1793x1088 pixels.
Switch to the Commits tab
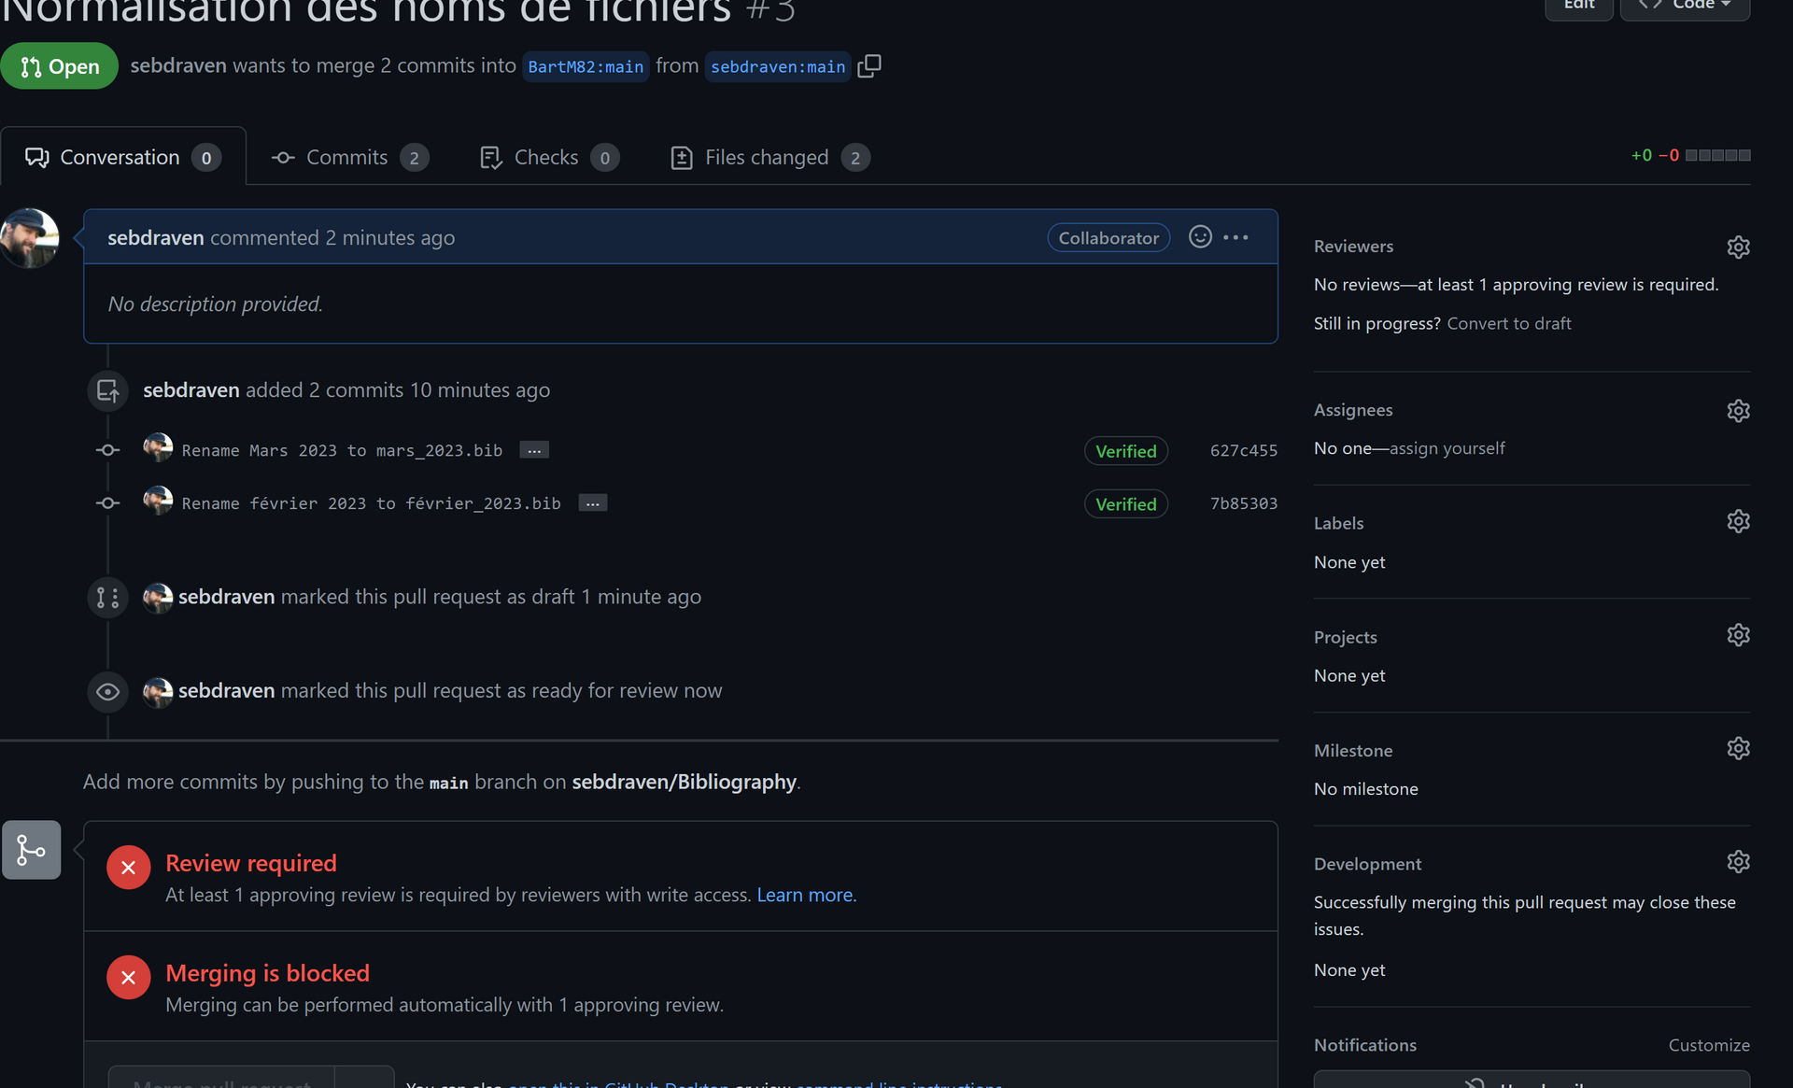coord(349,157)
